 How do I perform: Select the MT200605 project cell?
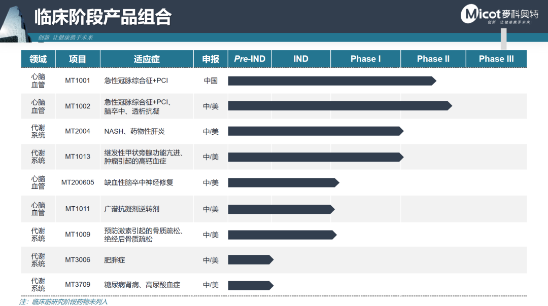pos(78,182)
